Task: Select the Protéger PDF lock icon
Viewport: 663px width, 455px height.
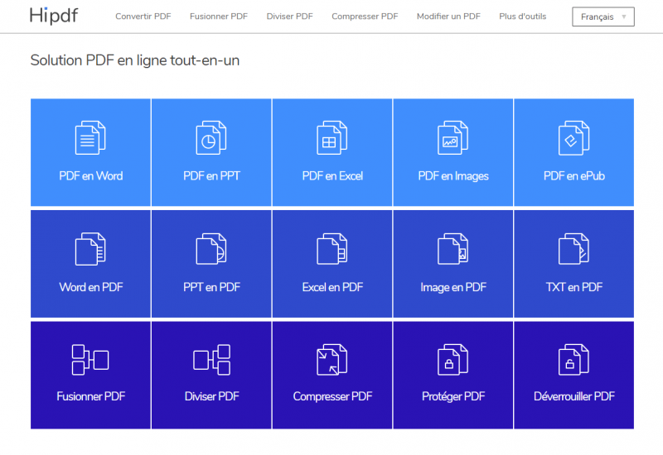Action: [x=453, y=360]
